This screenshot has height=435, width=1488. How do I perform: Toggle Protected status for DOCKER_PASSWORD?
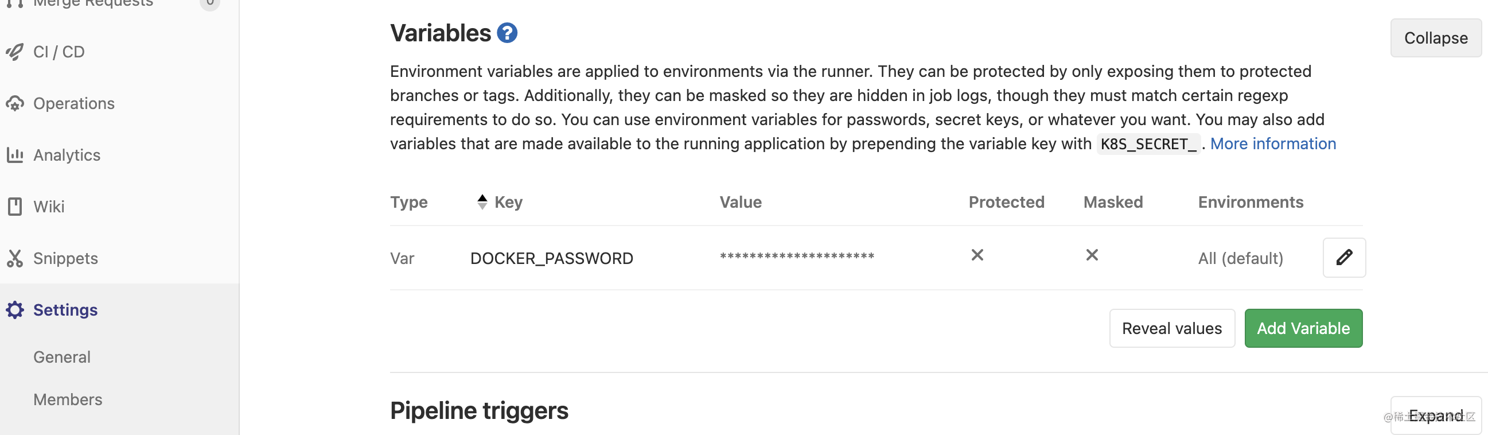(x=976, y=255)
